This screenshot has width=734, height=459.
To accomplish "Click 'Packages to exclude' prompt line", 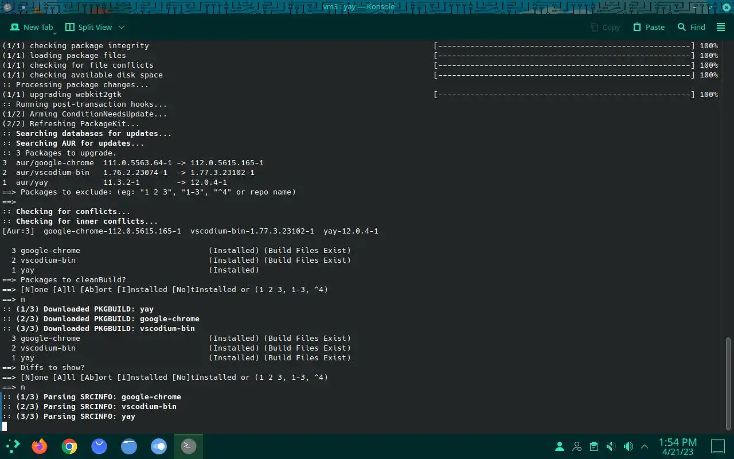I will pos(149,192).
